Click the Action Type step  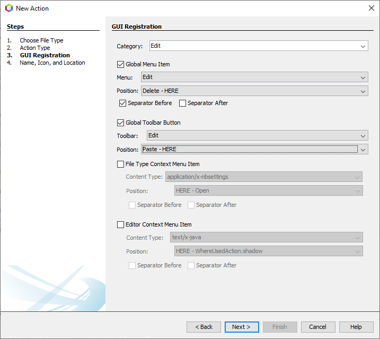[x=35, y=48]
